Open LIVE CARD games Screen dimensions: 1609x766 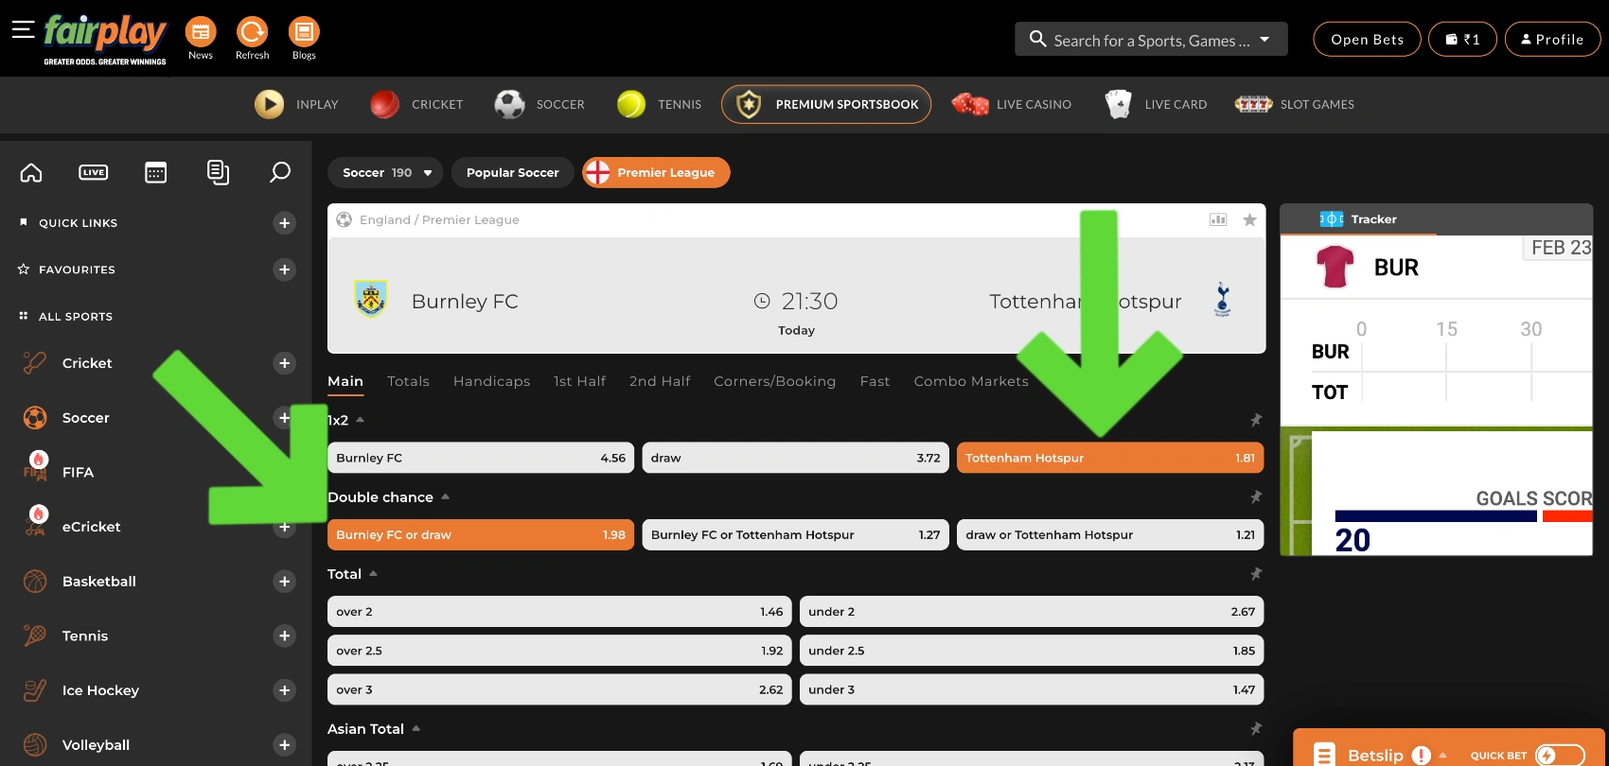[1156, 104]
